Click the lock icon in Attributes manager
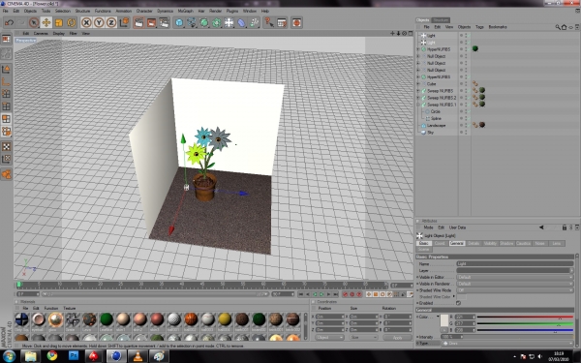 point(565,227)
